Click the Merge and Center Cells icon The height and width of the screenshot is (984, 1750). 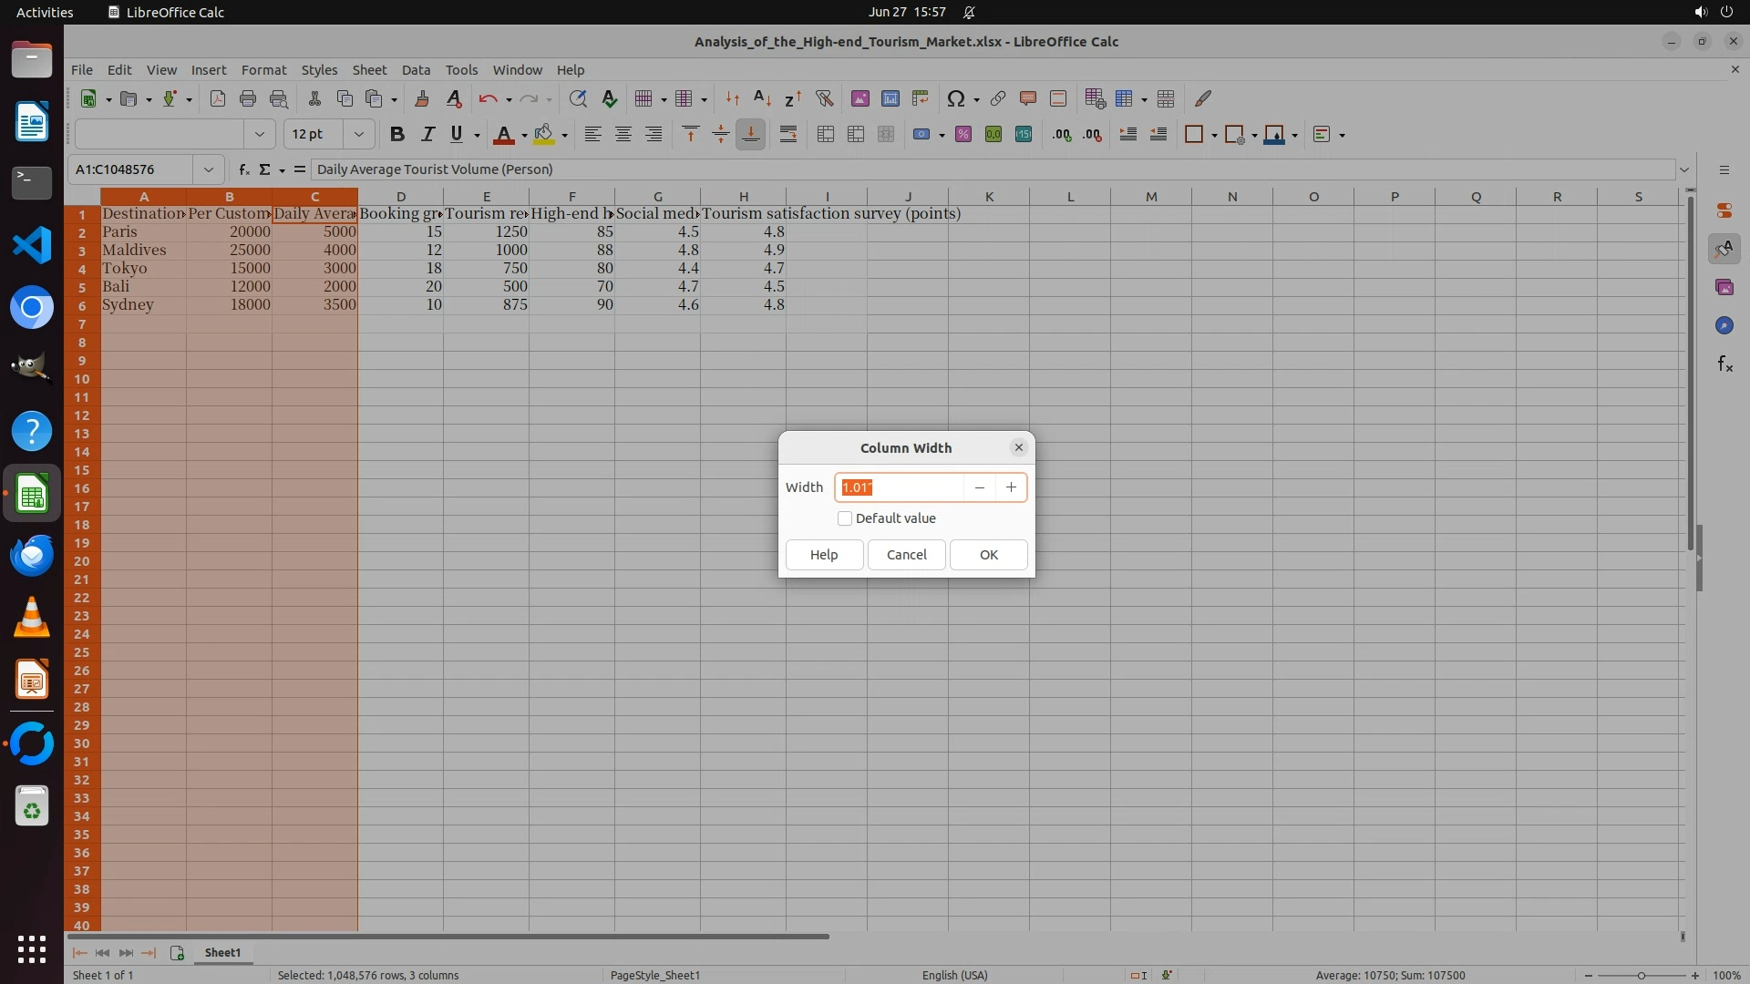pos(826,134)
